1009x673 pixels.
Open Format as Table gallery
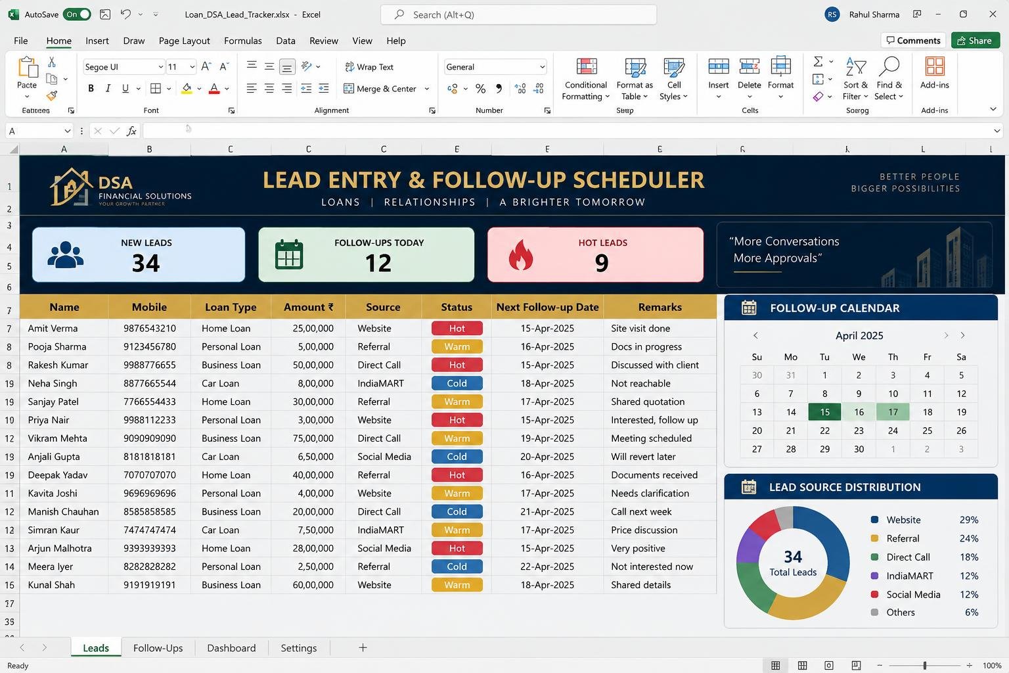point(635,79)
